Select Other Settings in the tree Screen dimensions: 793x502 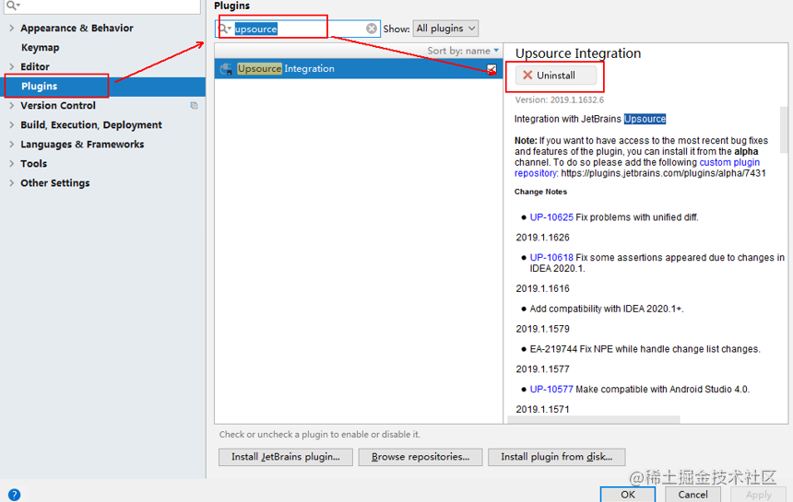[54, 182]
